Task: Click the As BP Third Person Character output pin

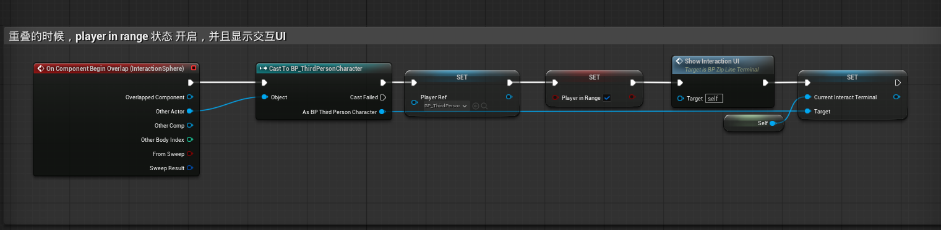Action: (382, 112)
